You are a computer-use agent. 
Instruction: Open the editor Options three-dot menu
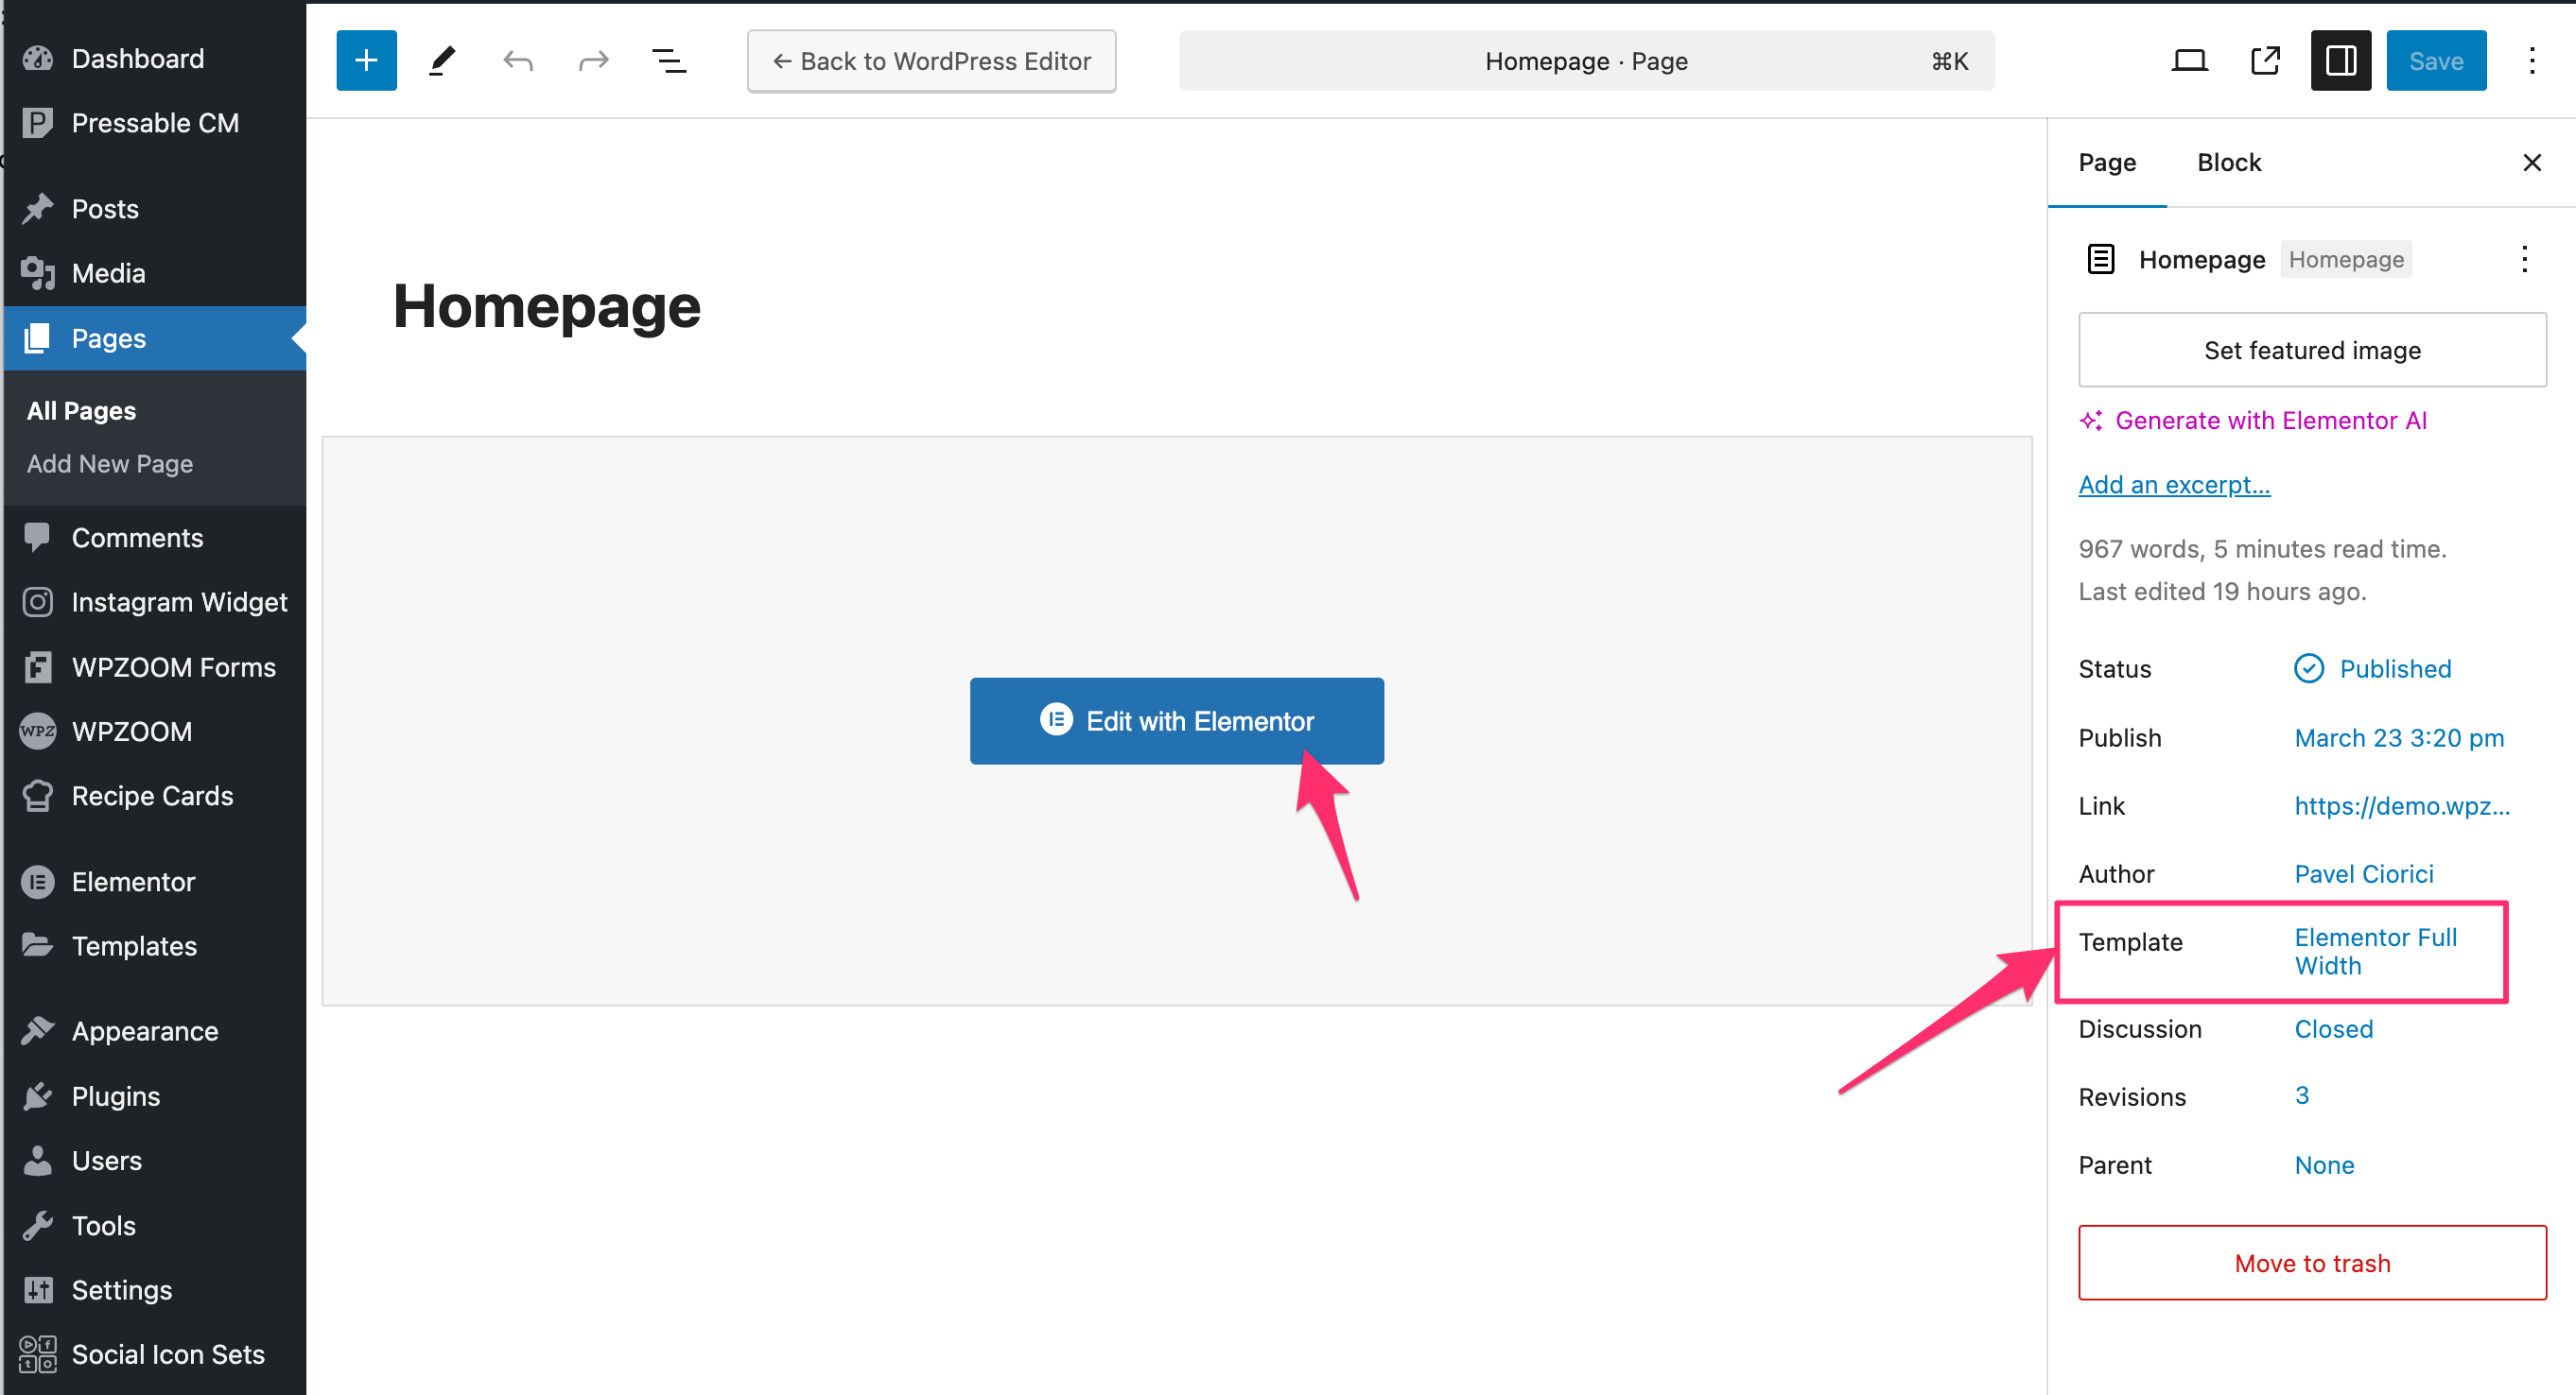click(x=2532, y=60)
